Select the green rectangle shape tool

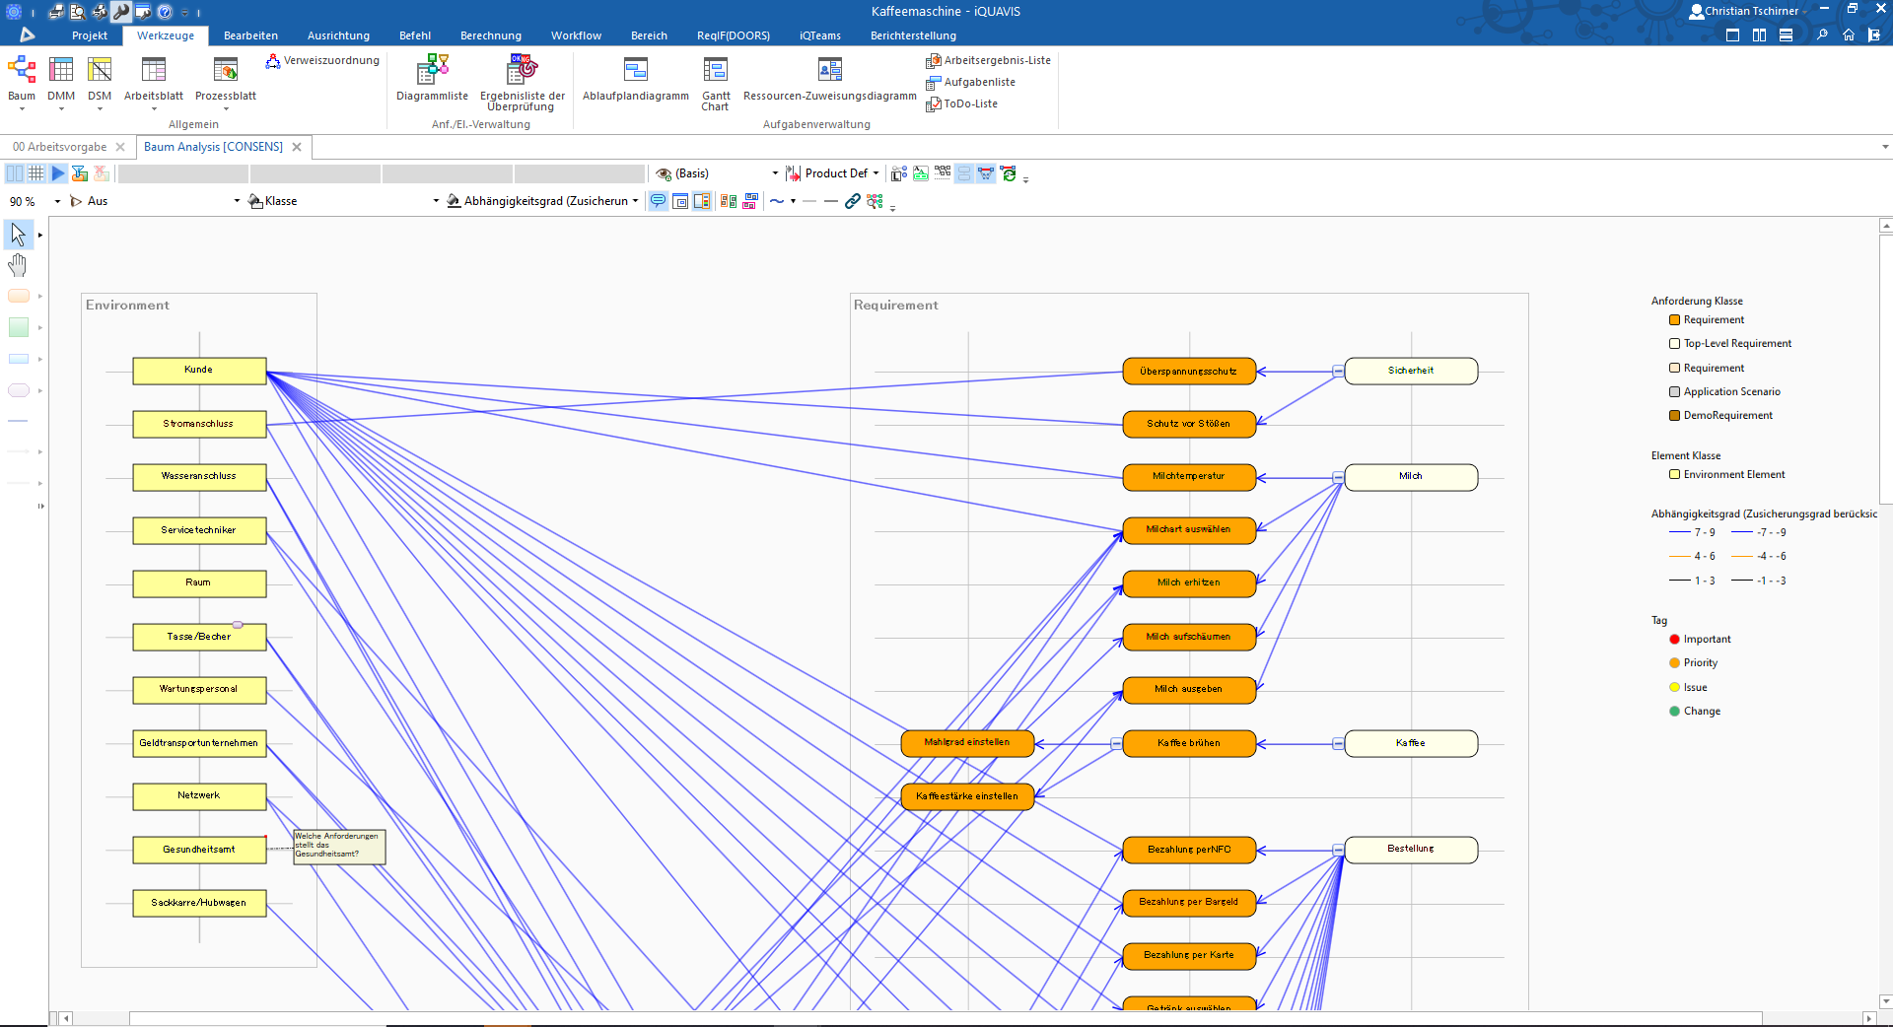[18, 327]
